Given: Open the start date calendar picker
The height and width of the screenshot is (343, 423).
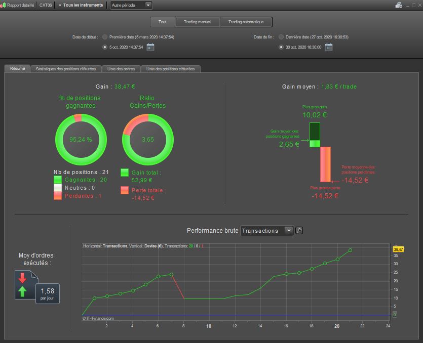Looking at the screenshot, I should [150, 47].
